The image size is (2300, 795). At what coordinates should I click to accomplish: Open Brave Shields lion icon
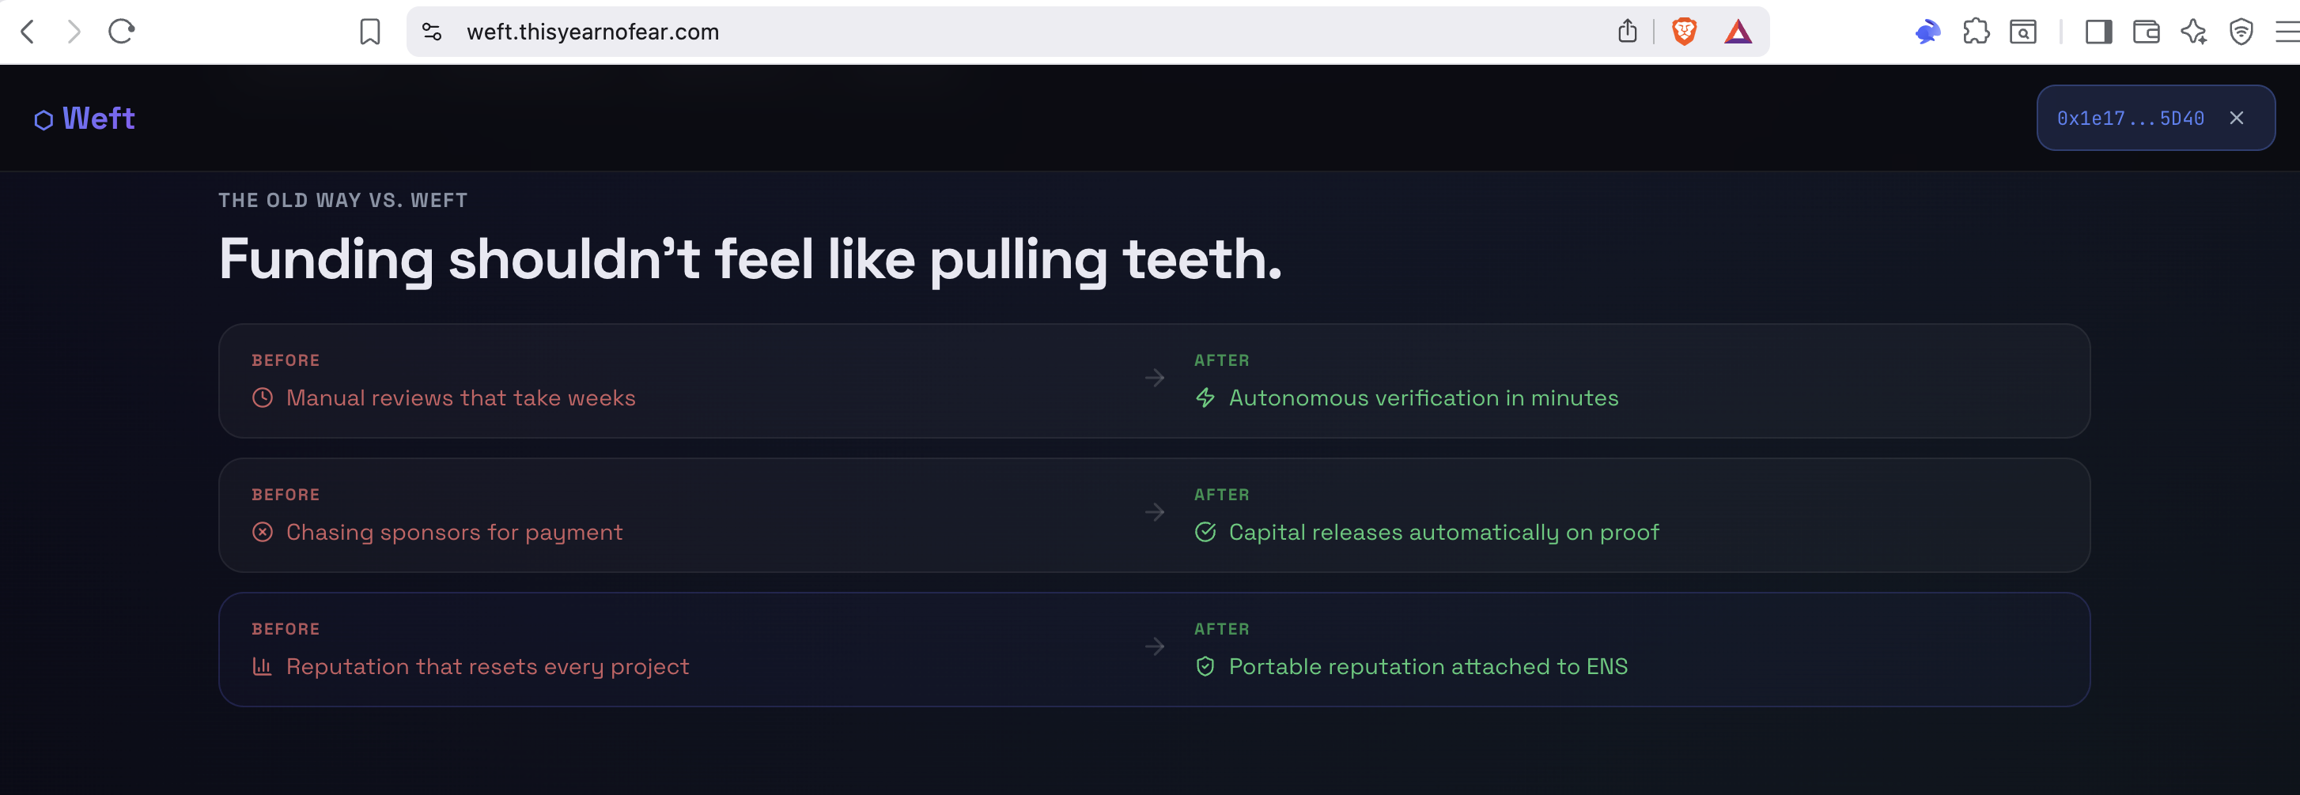1684,32
